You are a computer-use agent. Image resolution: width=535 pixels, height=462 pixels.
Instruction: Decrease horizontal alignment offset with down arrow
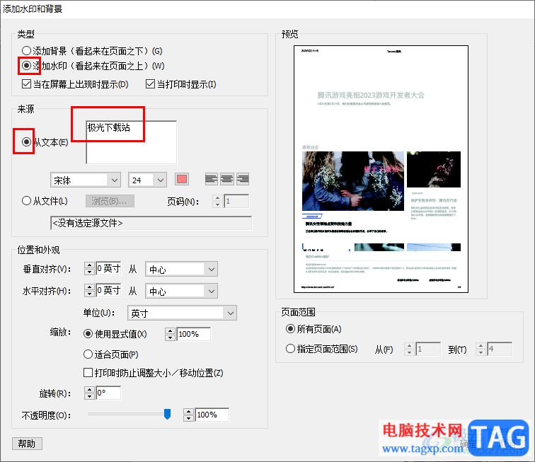coord(89,294)
